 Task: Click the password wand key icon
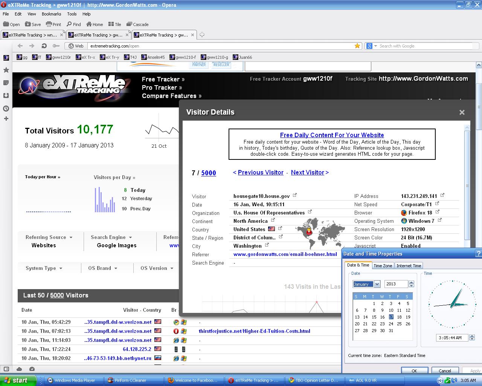point(56,46)
